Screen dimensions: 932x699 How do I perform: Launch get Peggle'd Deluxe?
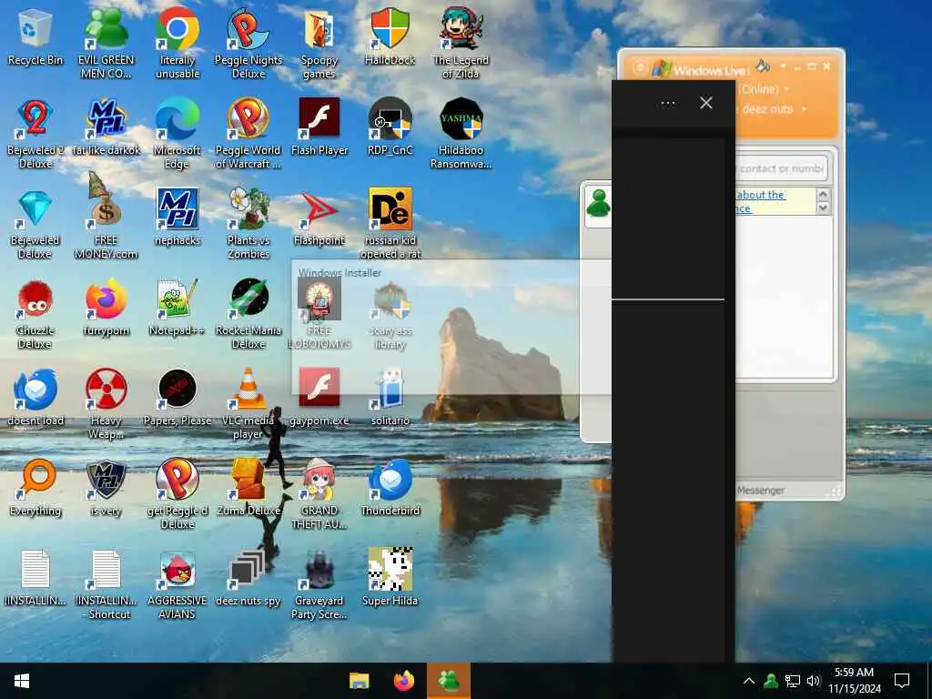(177, 493)
